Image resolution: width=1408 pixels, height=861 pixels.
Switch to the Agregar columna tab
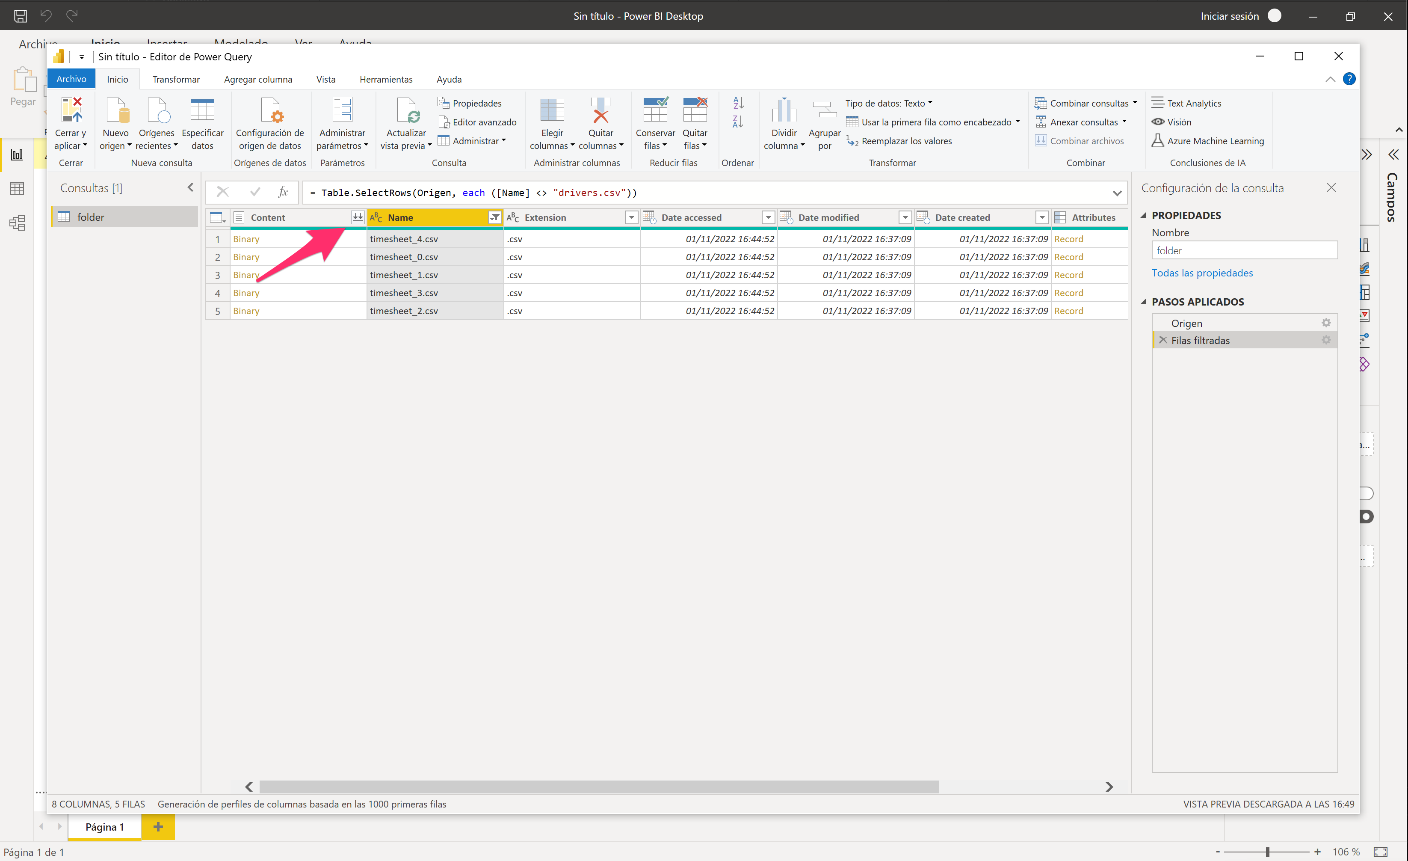[x=258, y=79]
